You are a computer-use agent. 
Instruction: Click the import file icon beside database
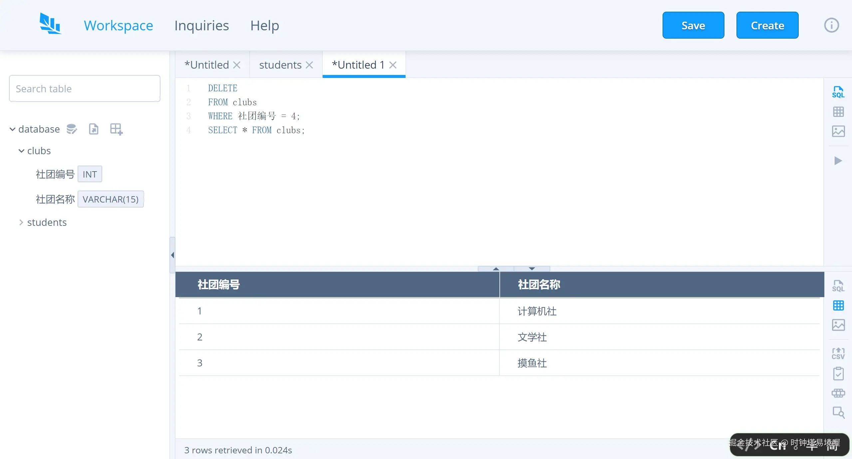click(x=94, y=129)
